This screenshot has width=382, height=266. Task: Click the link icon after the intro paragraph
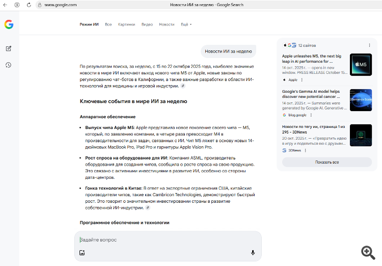(x=183, y=86)
